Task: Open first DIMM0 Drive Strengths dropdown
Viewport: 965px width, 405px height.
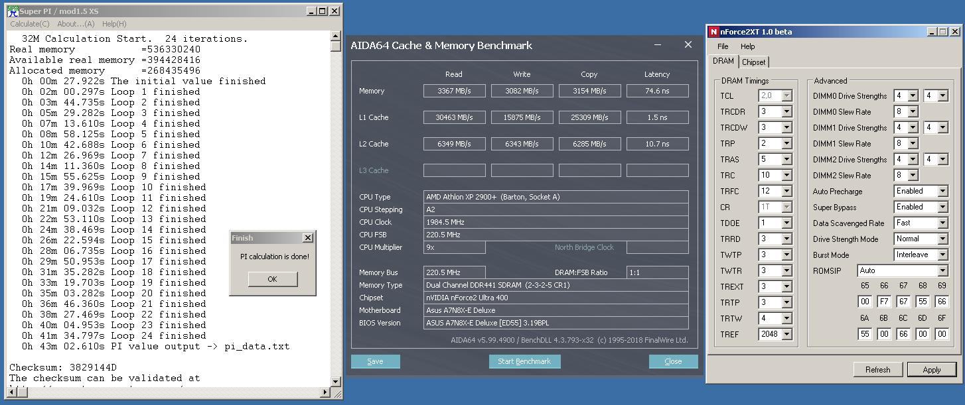Action: [x=913, y=95]
